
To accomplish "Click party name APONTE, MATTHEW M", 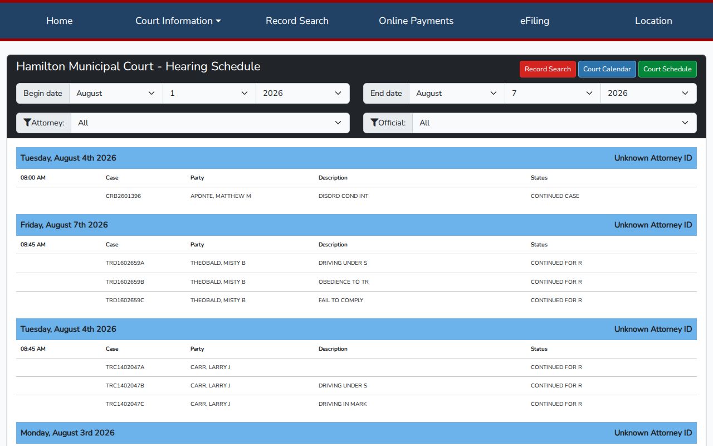I will [221, 196].
